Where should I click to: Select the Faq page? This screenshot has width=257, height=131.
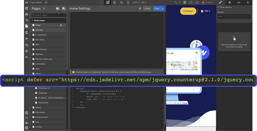48,122
